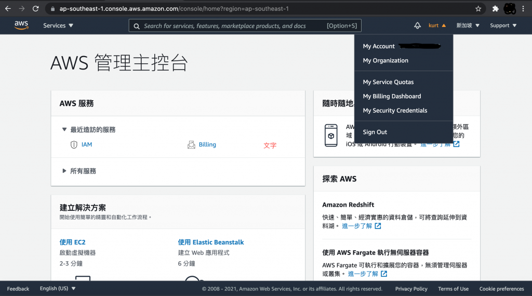Screen dimensions: 532x296
Task: Click the Fargate external link icon
Action: 384,274
